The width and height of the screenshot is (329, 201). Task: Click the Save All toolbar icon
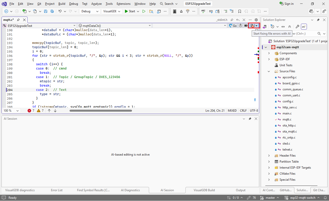click(x=52, y=11)
